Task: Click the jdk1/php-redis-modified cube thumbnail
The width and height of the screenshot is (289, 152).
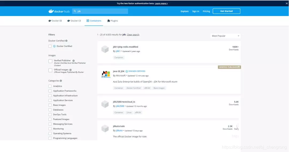Action: point(105,49)
